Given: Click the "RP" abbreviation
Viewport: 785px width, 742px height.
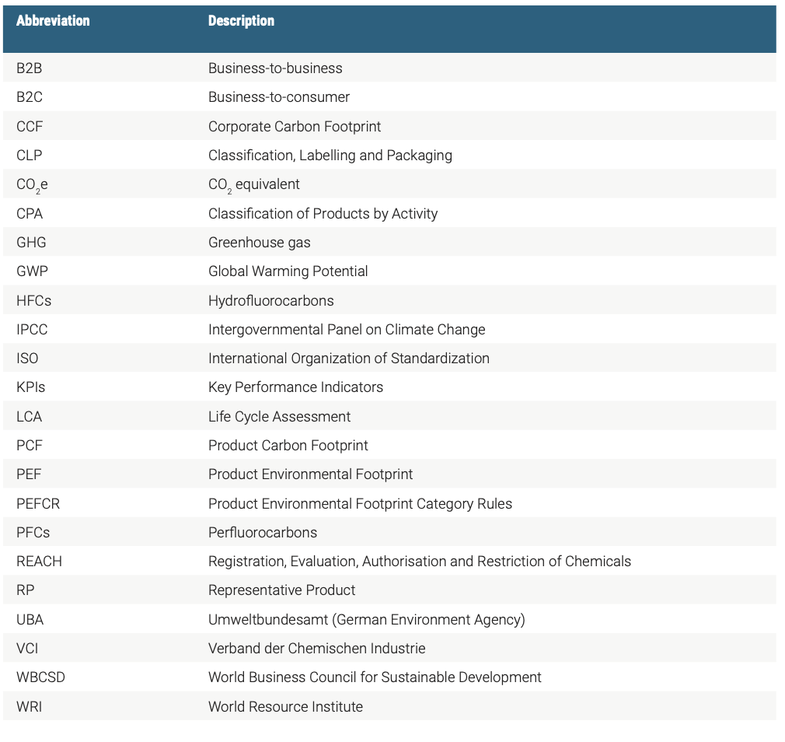Looking at the screenshot, I should (26, 590).
